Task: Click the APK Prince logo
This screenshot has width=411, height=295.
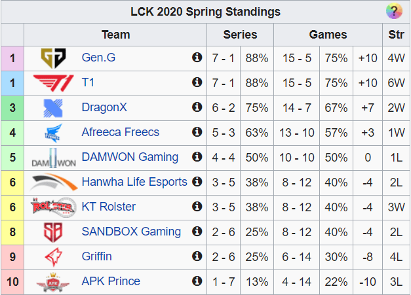Action: (x=52, y=282)
